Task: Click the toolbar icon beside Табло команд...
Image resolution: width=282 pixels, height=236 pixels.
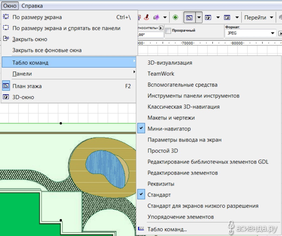Action: click(141, 229)
